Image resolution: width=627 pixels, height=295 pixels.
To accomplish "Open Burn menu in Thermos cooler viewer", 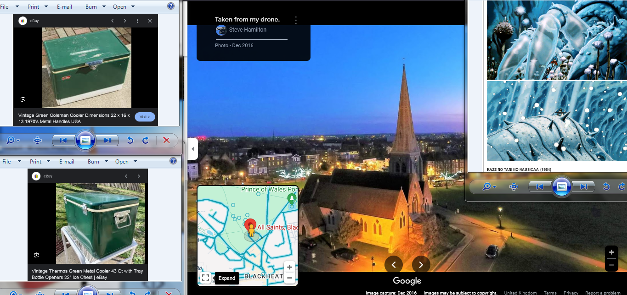I will coord(98,162).
